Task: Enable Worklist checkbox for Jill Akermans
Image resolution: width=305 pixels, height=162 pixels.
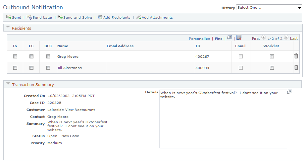Action: [x=272, y=68]
